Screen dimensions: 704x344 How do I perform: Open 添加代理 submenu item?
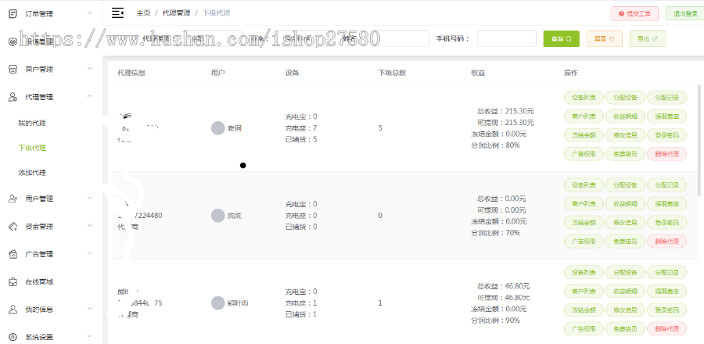click(x=32, y=172)
